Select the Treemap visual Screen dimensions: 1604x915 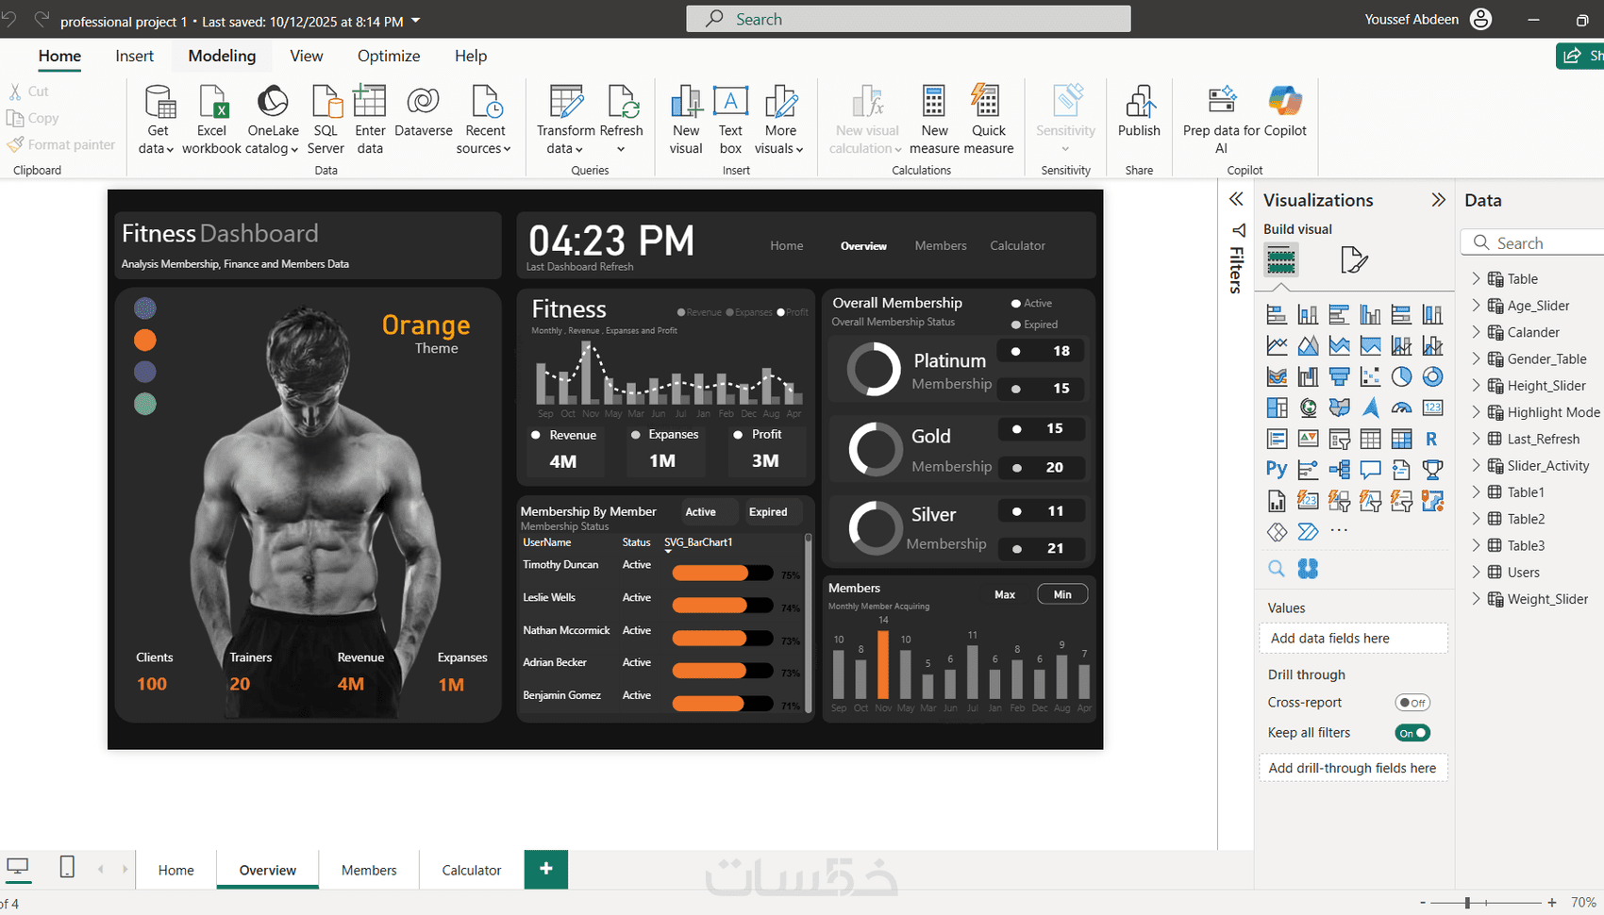(1277, 408)
